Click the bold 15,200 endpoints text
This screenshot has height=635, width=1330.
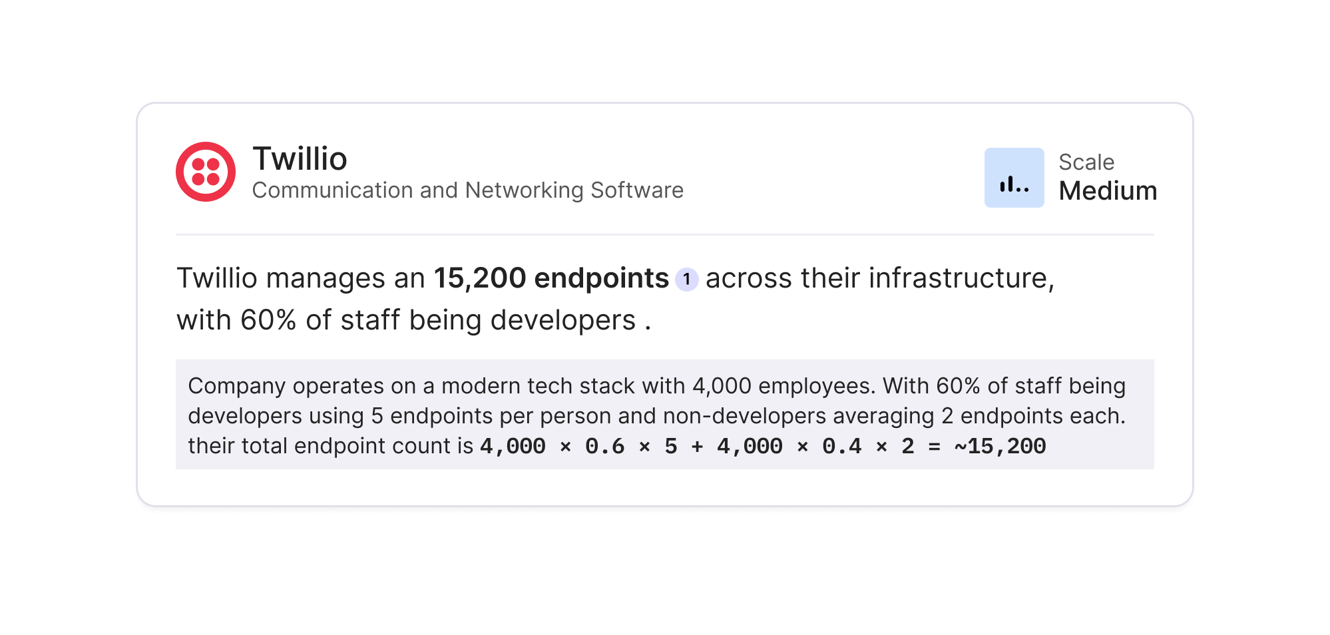(551, 278)
